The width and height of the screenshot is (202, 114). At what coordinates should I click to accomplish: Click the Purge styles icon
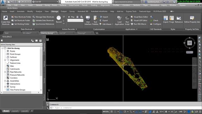pyautogui.click(x=172, y=18)
